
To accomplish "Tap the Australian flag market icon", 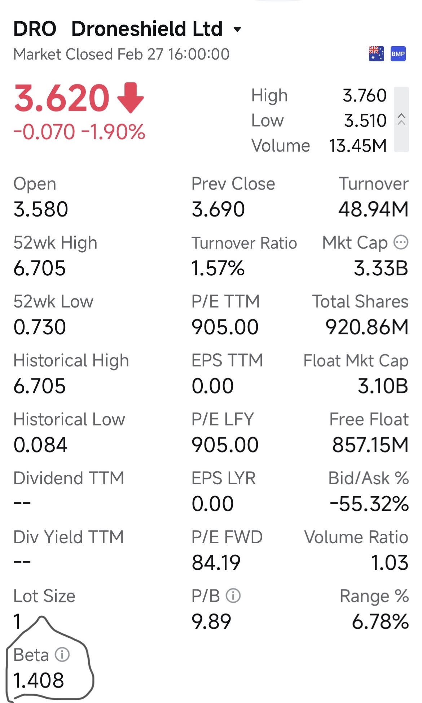I will 376,54.
